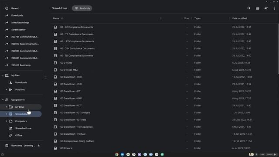Click the GC Data Room - IQT Data icon
Image resolution: width=279 pixels, height=157 pixels.
pyautogui.click(x=55, y=119)
